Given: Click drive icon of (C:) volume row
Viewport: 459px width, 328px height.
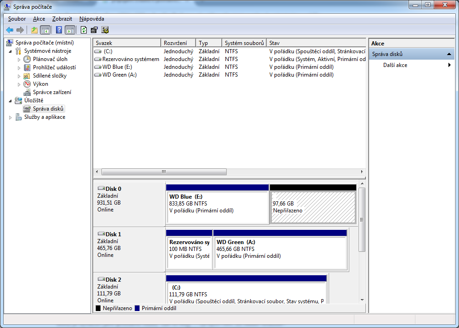Looking at the screenshot, I should (98, 51).
